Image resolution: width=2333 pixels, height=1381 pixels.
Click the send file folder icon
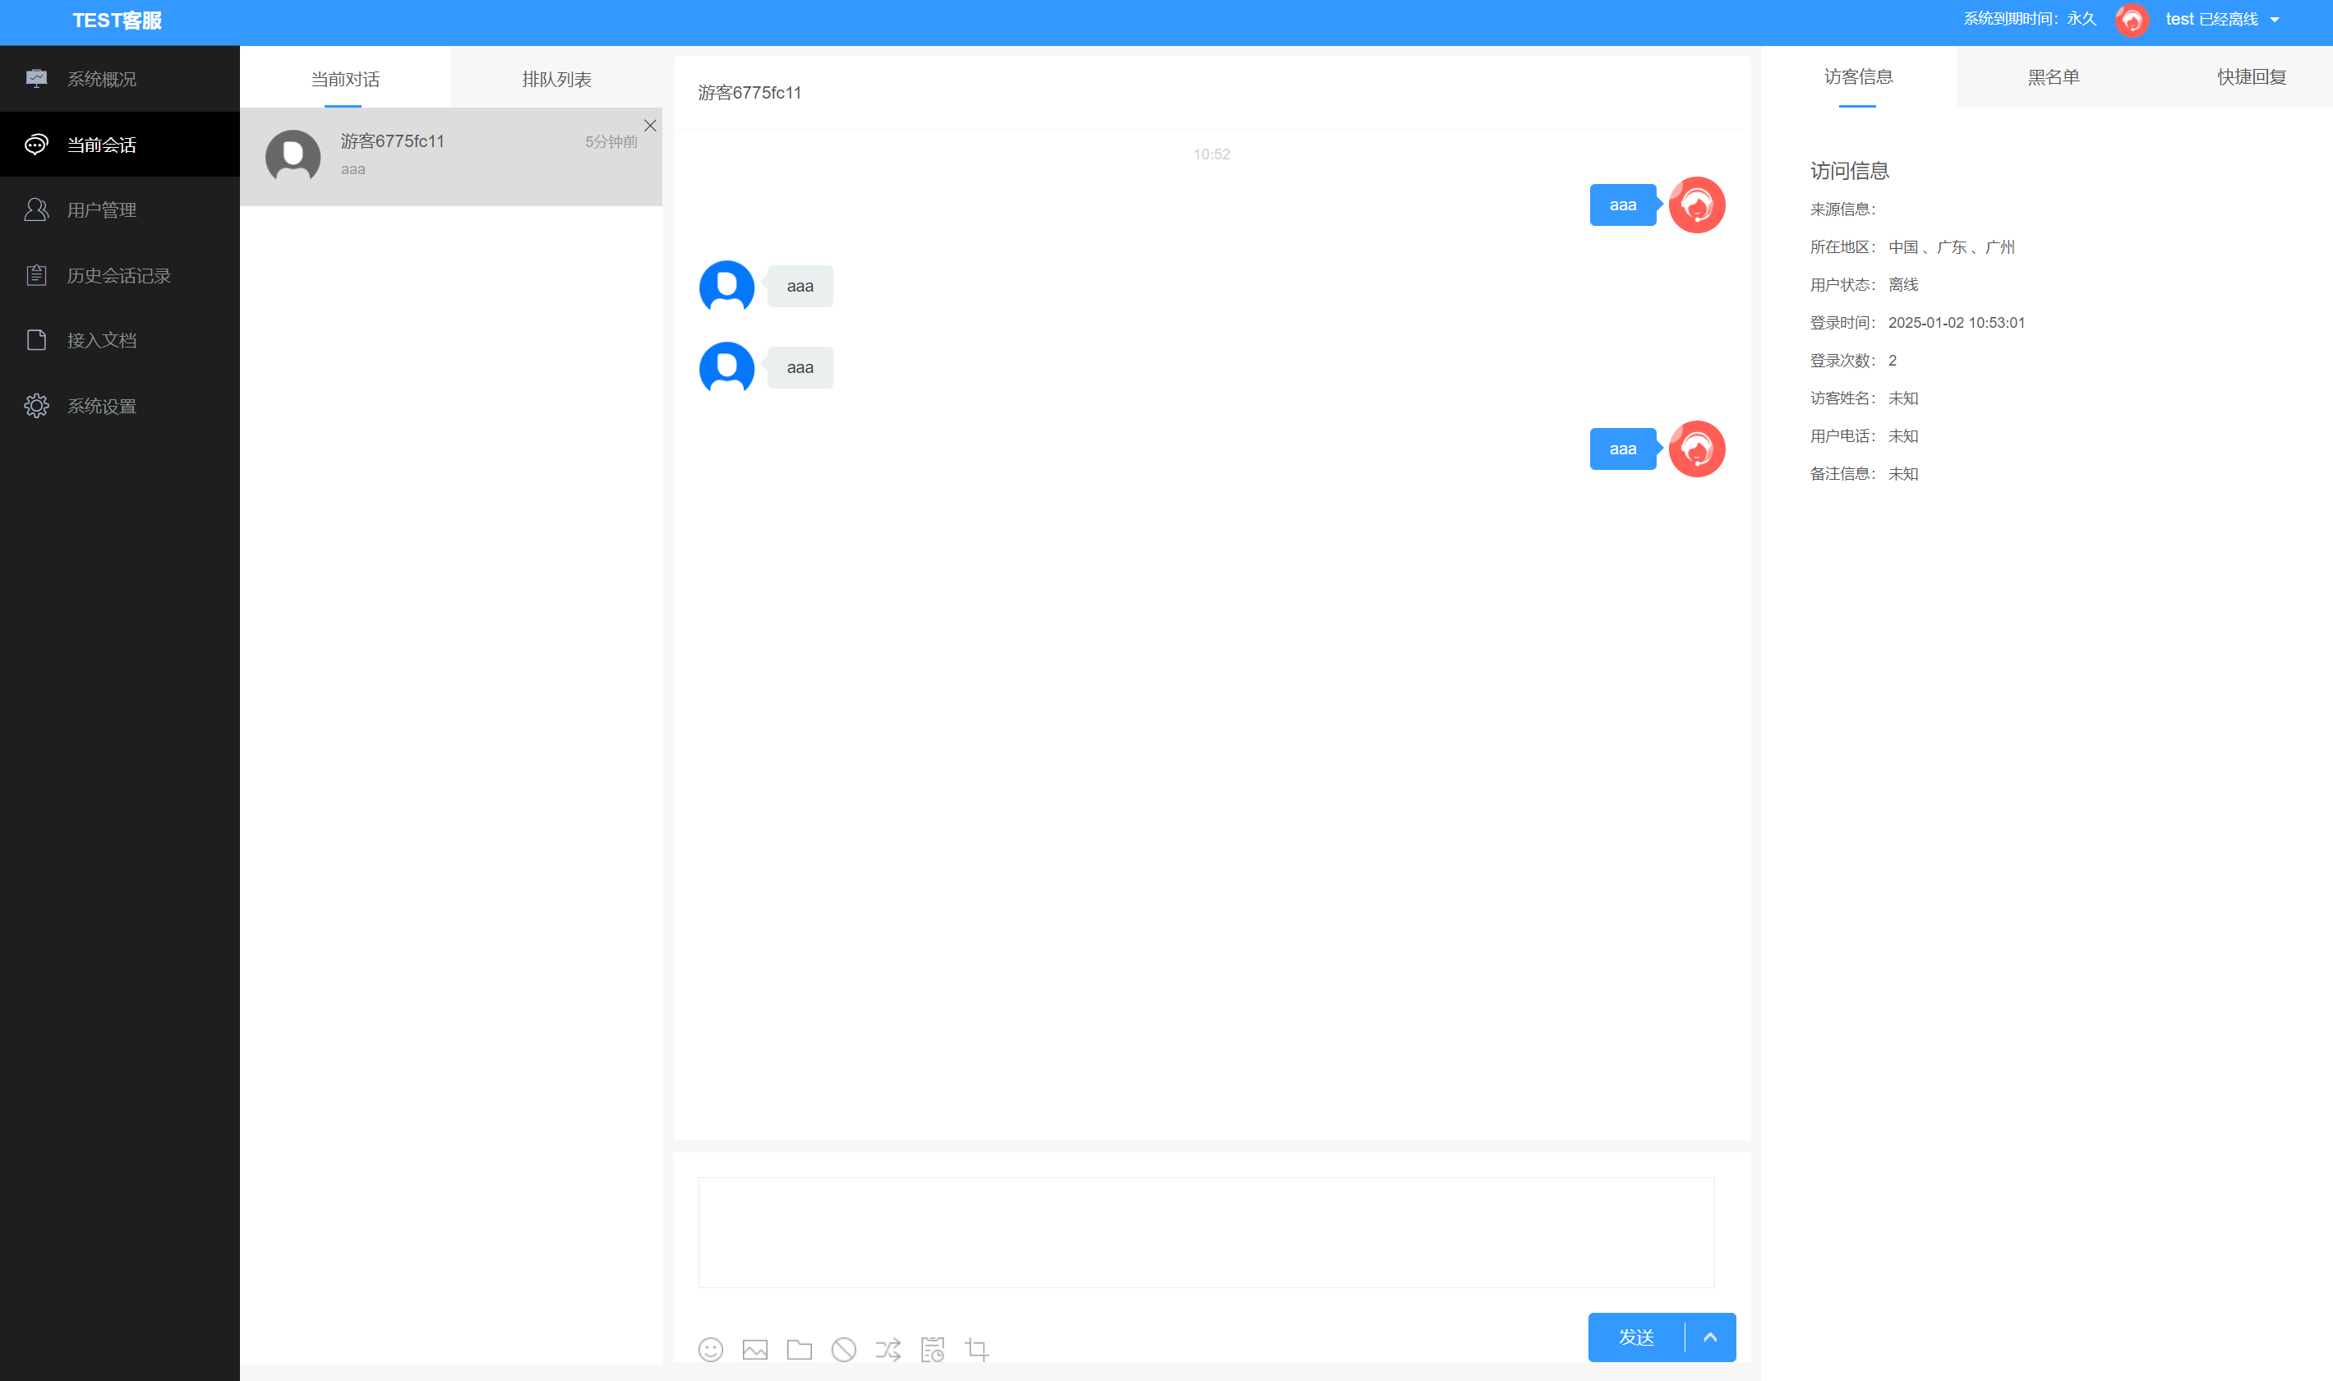(x=799, y=1348)
